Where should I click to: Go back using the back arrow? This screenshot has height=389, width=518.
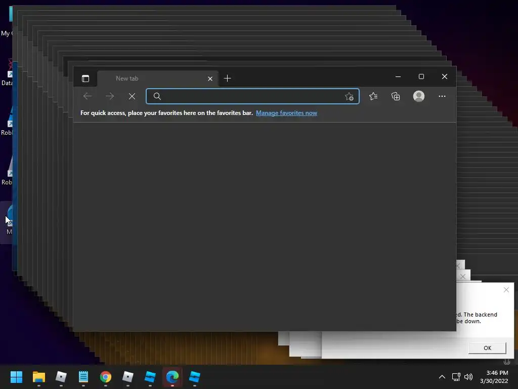[x=88, y=96]
